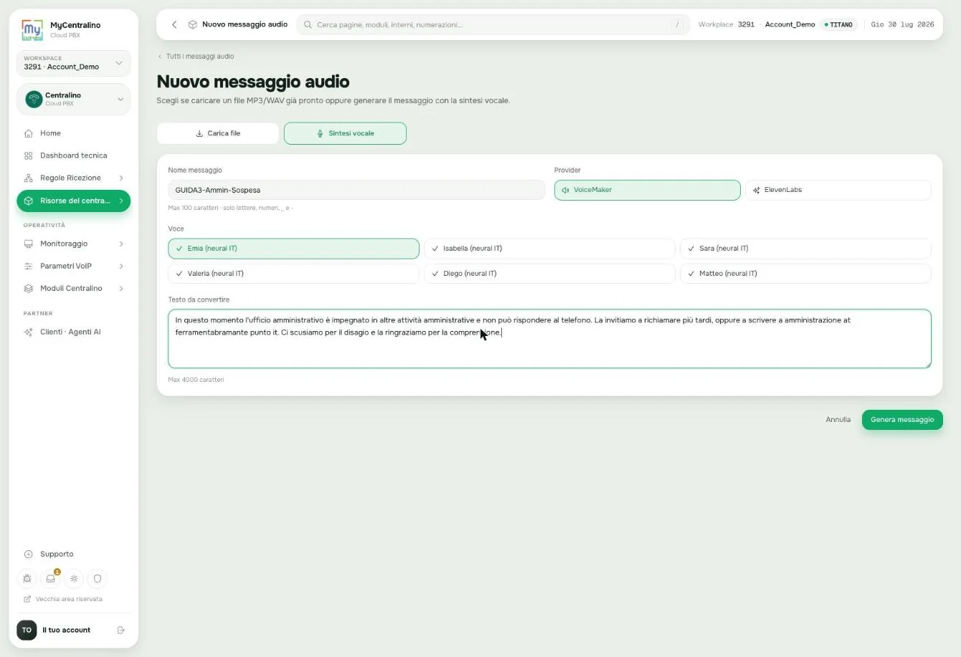Click the slash shortcut hint in search bar
Screen dimensions: 961x657
[x=677, y=24]
